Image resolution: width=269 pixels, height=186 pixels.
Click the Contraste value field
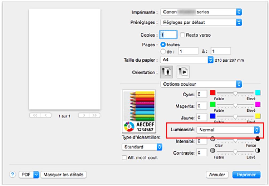(x=202, y=153)
